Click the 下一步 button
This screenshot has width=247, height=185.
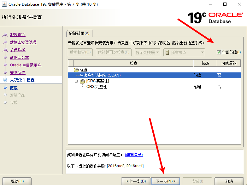(x=166, y=181)
